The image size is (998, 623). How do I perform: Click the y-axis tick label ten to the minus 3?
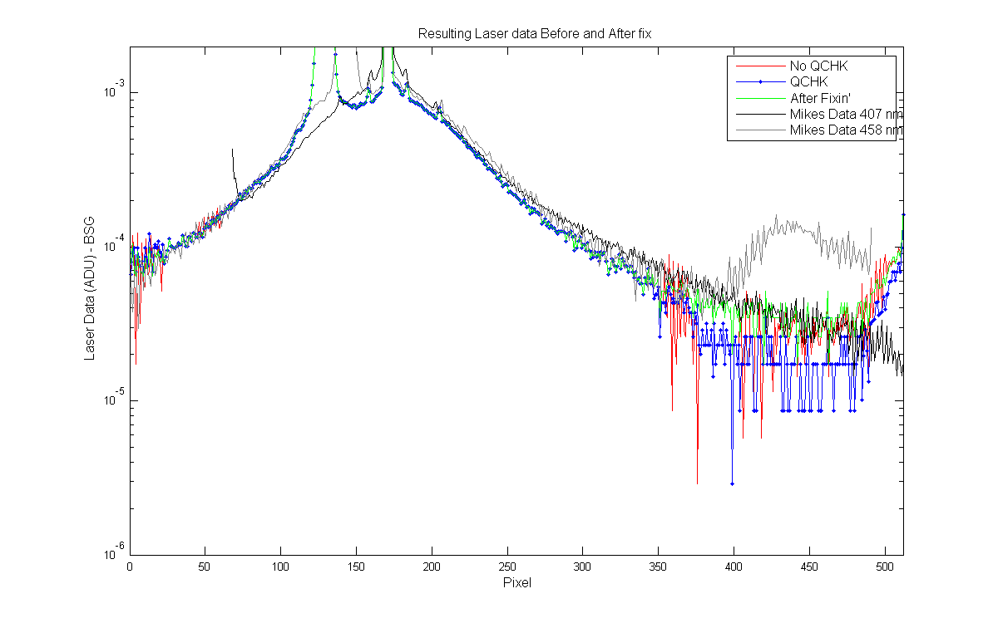115,91
